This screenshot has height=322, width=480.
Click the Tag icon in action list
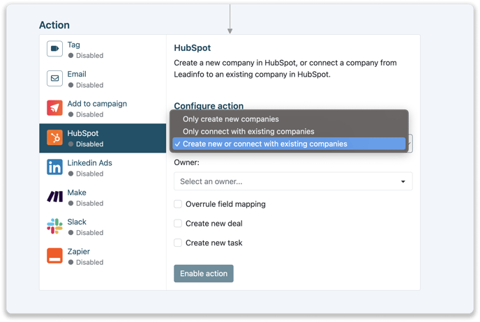pos(54,49)
